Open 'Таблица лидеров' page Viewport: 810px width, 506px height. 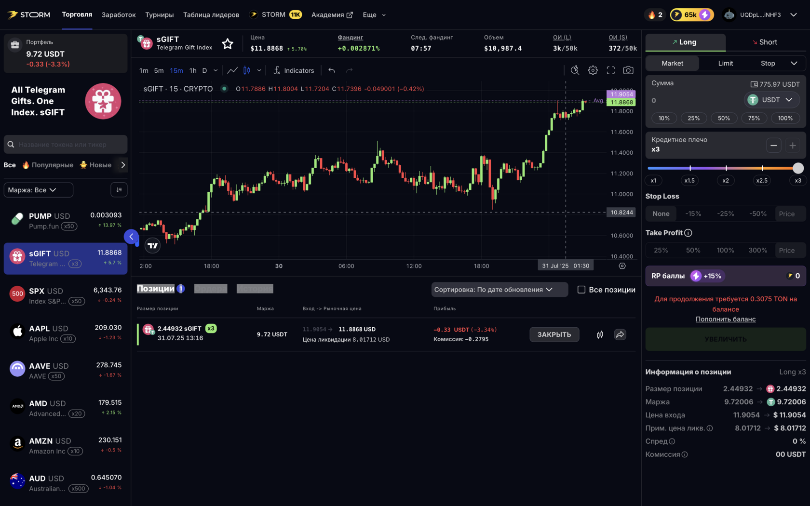point(211,15)
